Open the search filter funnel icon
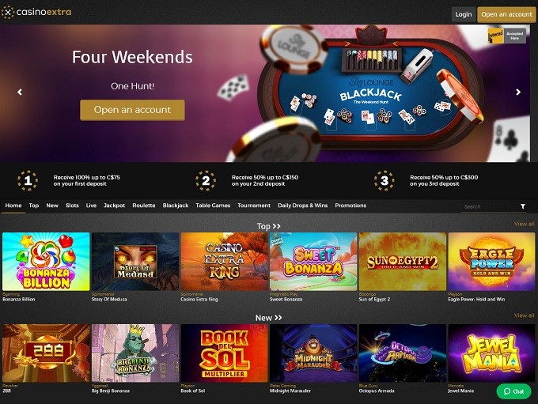Image resolution: width=538 pixels, height=404 pixels. tap(523, 206)
